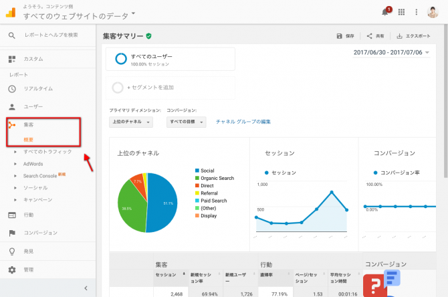Open ユーザー person icon
This screenshot has height=297, width=448.
pos(12,107)
